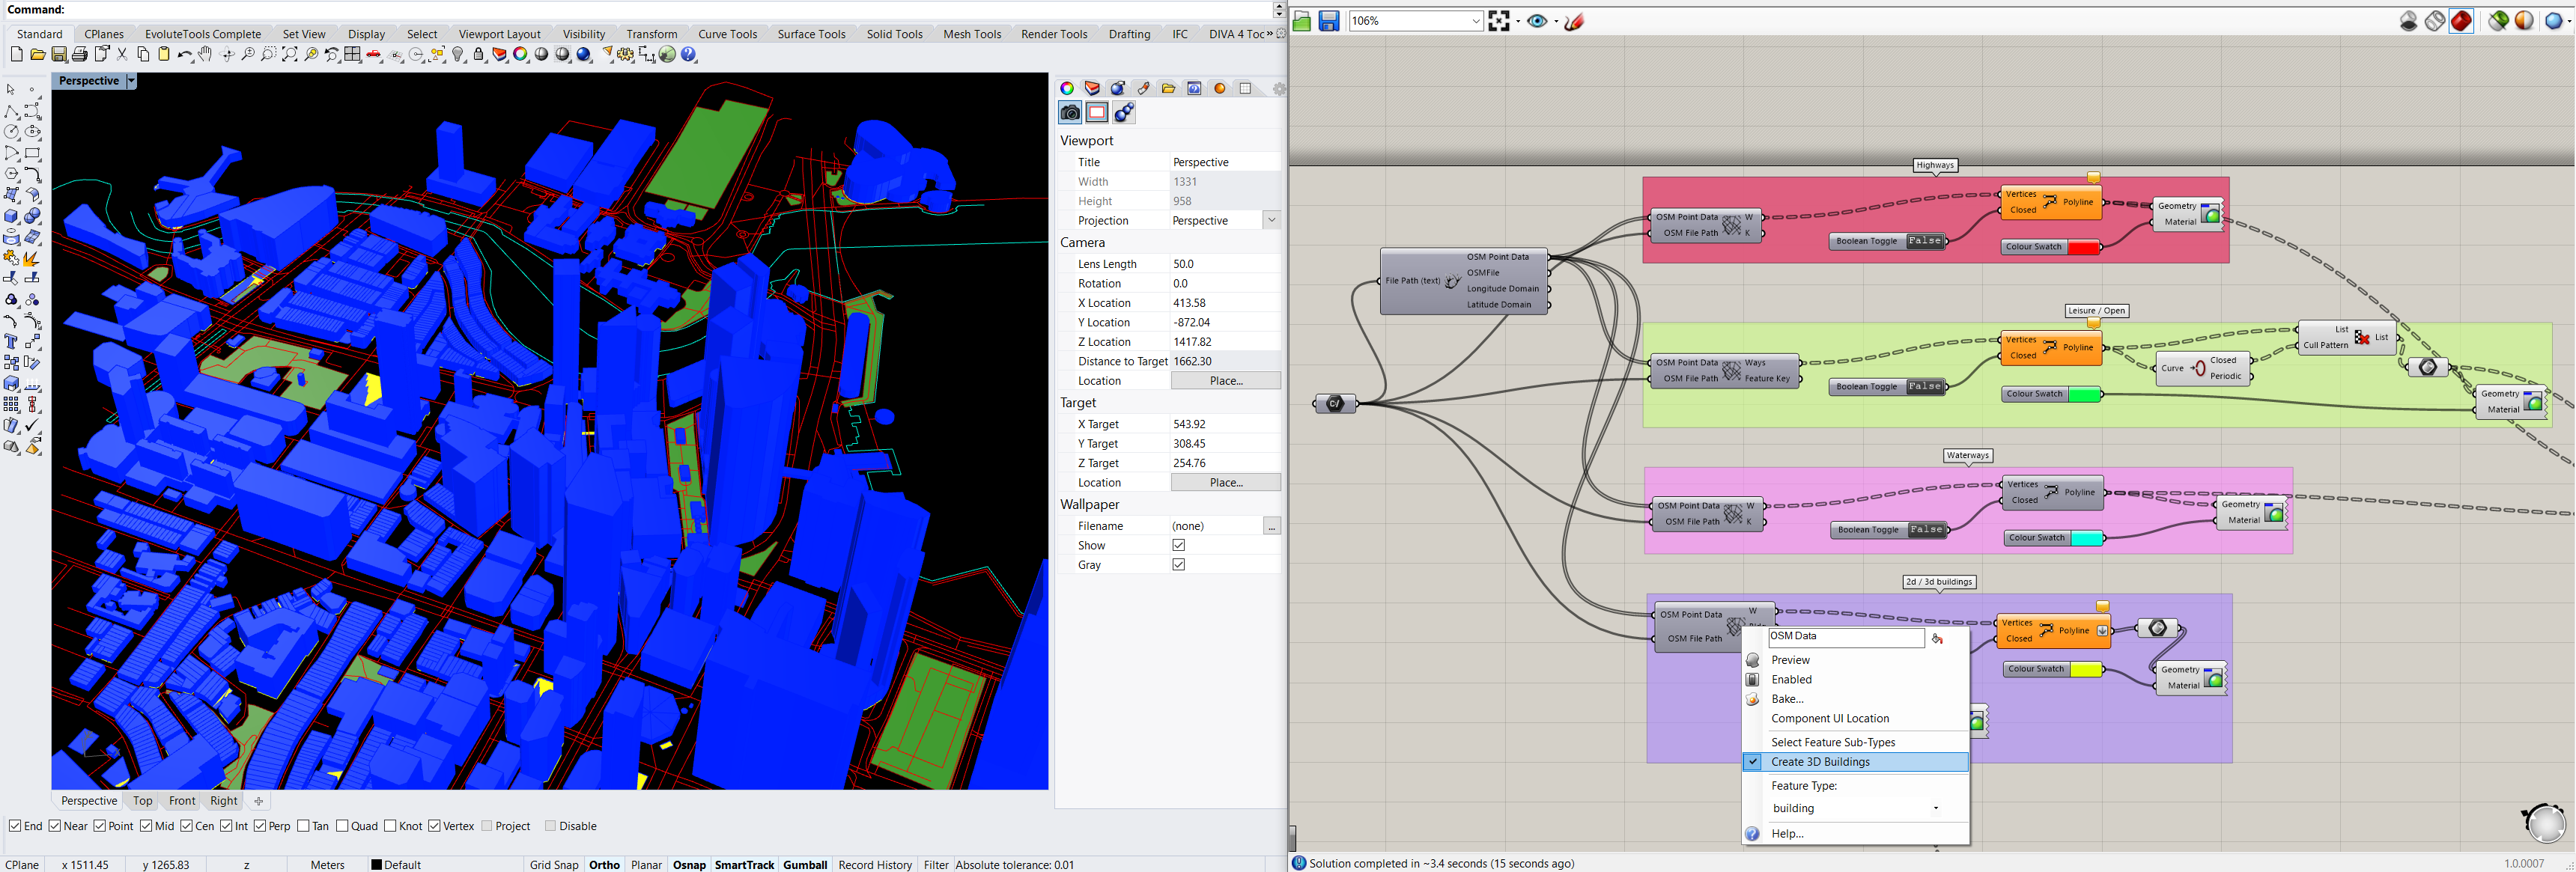Screen dimensions: 2576x872
Task: Switch to the Mesh Tools toolbar tab
Action: point(972,34)
